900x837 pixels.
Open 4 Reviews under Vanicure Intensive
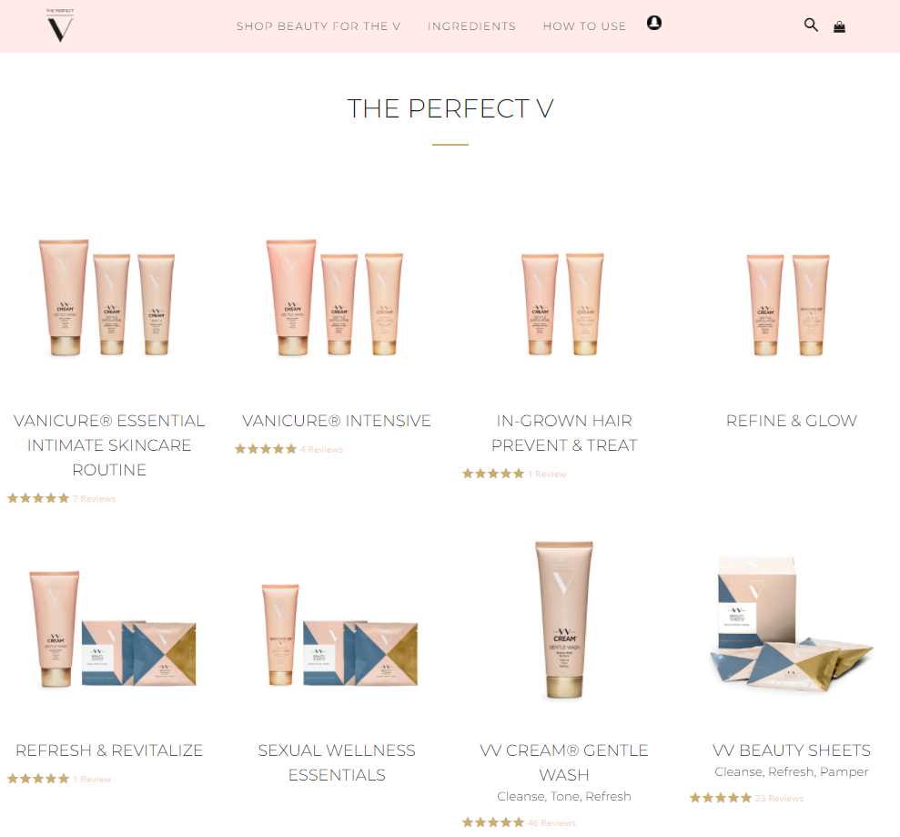pos(288,449)
